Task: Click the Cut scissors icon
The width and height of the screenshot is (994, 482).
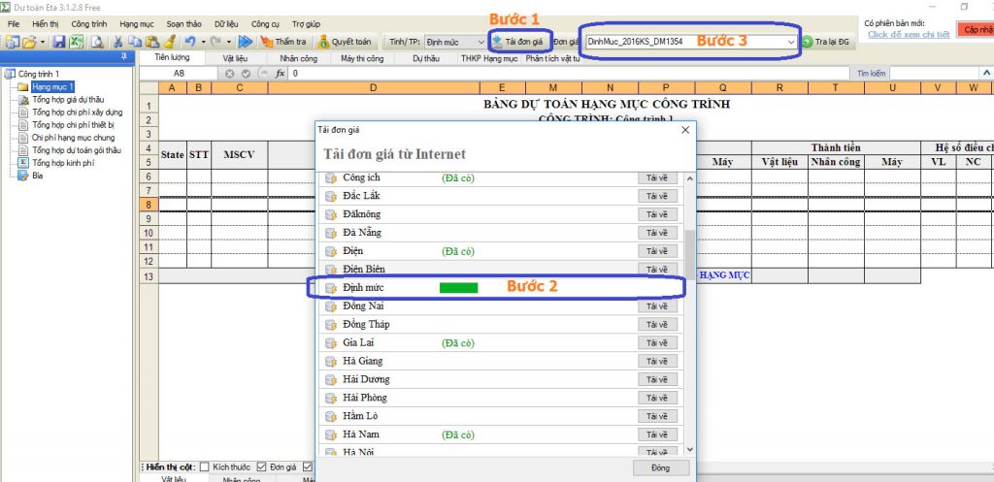Action: pos(117,42)
